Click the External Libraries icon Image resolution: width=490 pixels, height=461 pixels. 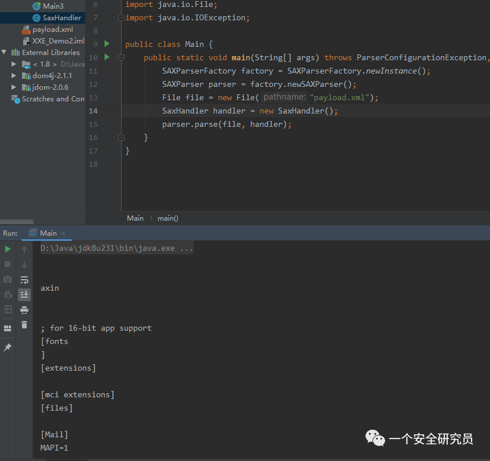16,52
